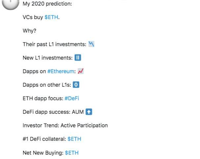The image size is (200, 159).
Task: Click the blue zero keycap emoji
Action: pyautogui.click(x=76, y=85)
